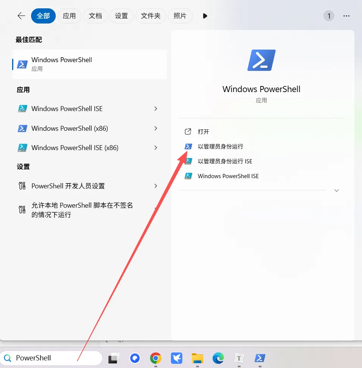Click the PowerShell search box on the taskbar
The height and width of the screenshot is (368, 362).
51,358
